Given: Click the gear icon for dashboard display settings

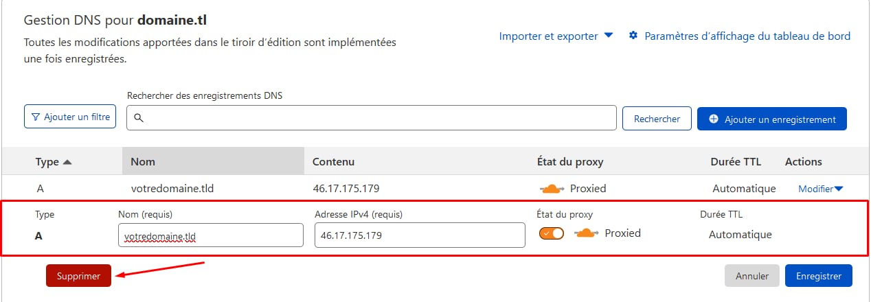Looking at the screenshot, I should pyautogui.click(x=633, y=36).
